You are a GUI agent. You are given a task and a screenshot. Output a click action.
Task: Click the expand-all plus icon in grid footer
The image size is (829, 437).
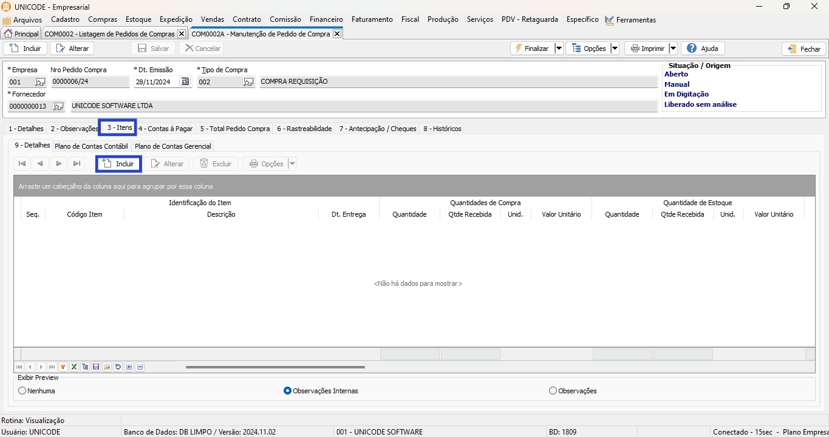129,367
